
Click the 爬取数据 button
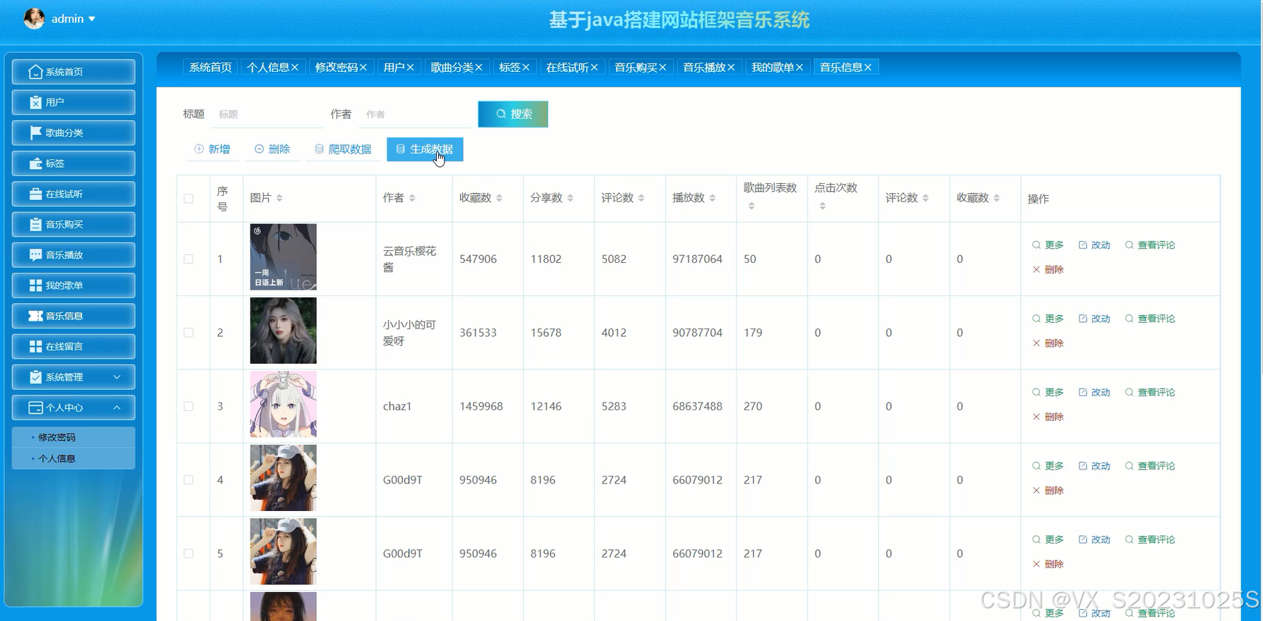343,149
